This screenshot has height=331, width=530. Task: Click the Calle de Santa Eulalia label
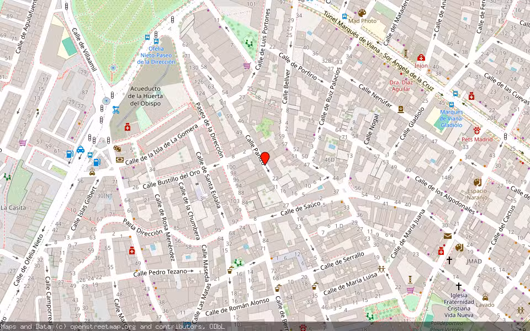coord(208,180)
